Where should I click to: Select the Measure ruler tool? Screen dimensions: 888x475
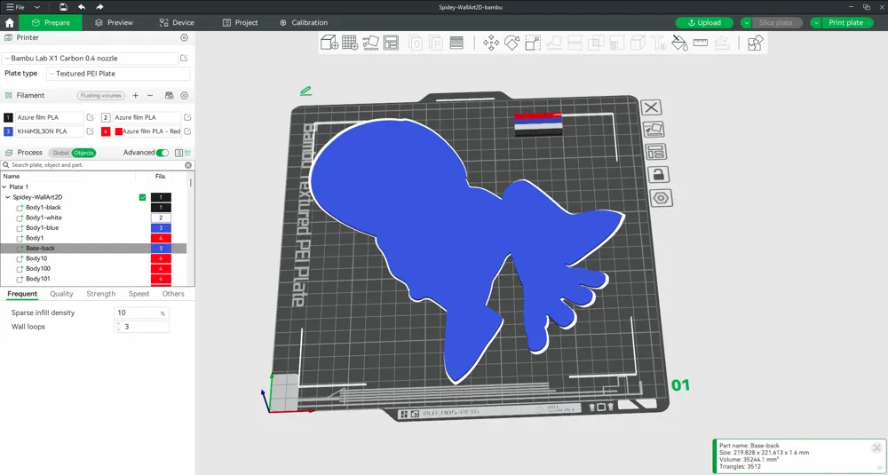tap(701, 43)
